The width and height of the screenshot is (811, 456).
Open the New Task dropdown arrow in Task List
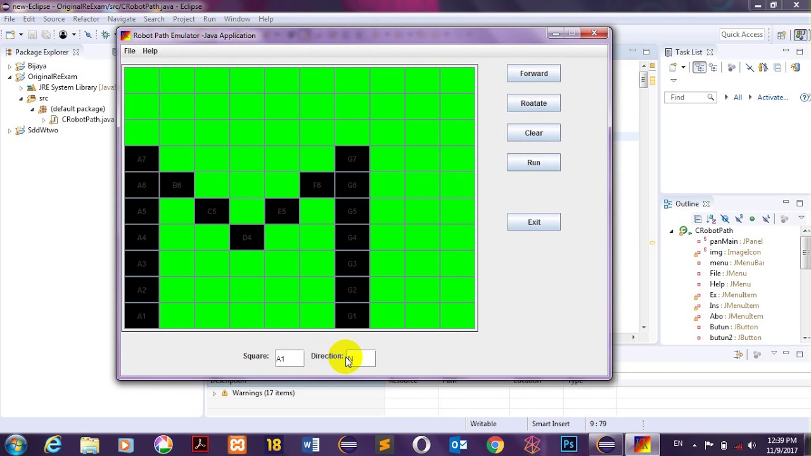683,67
